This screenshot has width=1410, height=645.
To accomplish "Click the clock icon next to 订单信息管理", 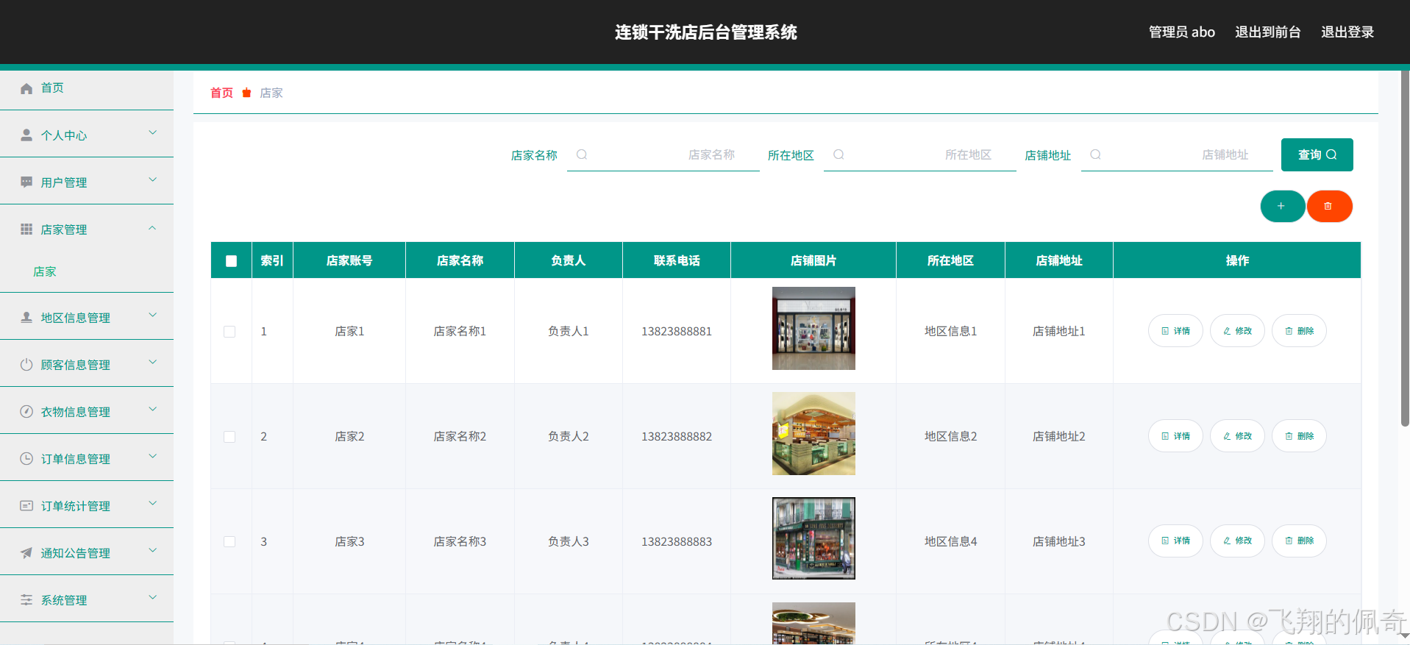I will pyautogui.click(x=26, y=459).
